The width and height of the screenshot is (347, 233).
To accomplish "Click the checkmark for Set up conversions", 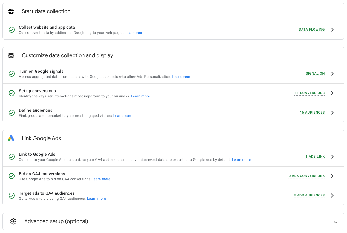I will click(12, 93).
